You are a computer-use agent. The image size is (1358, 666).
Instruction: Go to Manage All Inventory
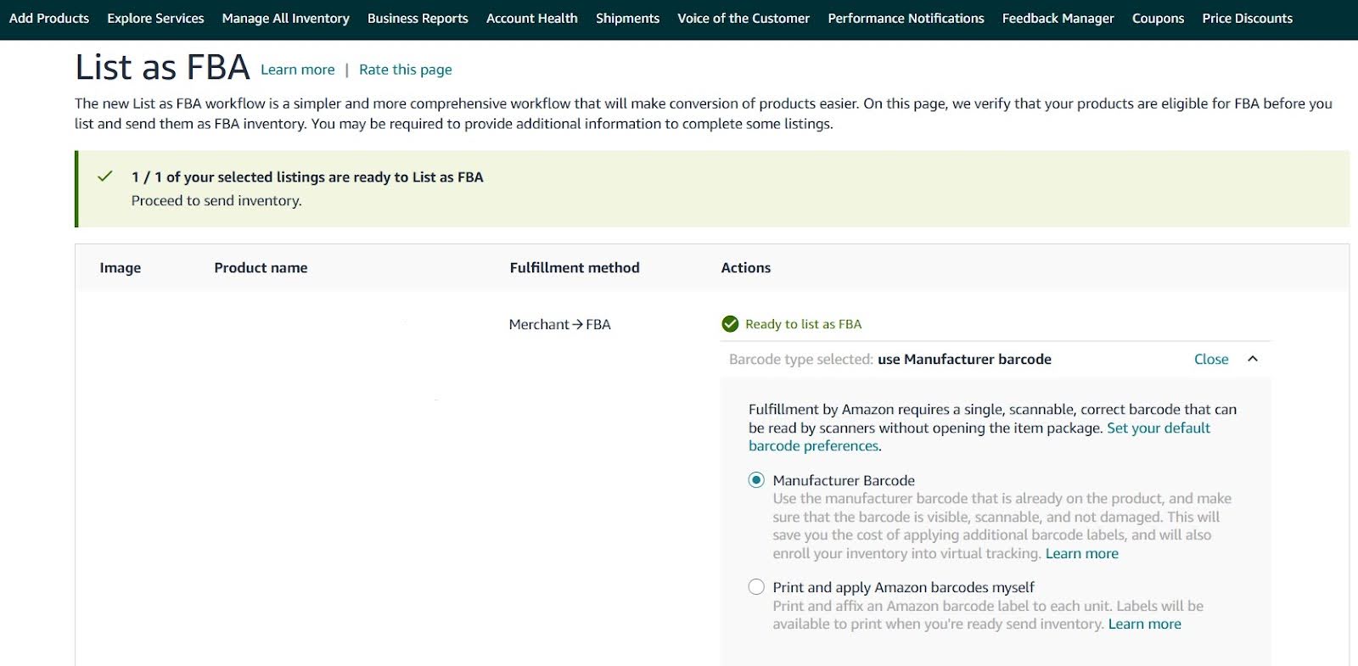click(285, 18)
